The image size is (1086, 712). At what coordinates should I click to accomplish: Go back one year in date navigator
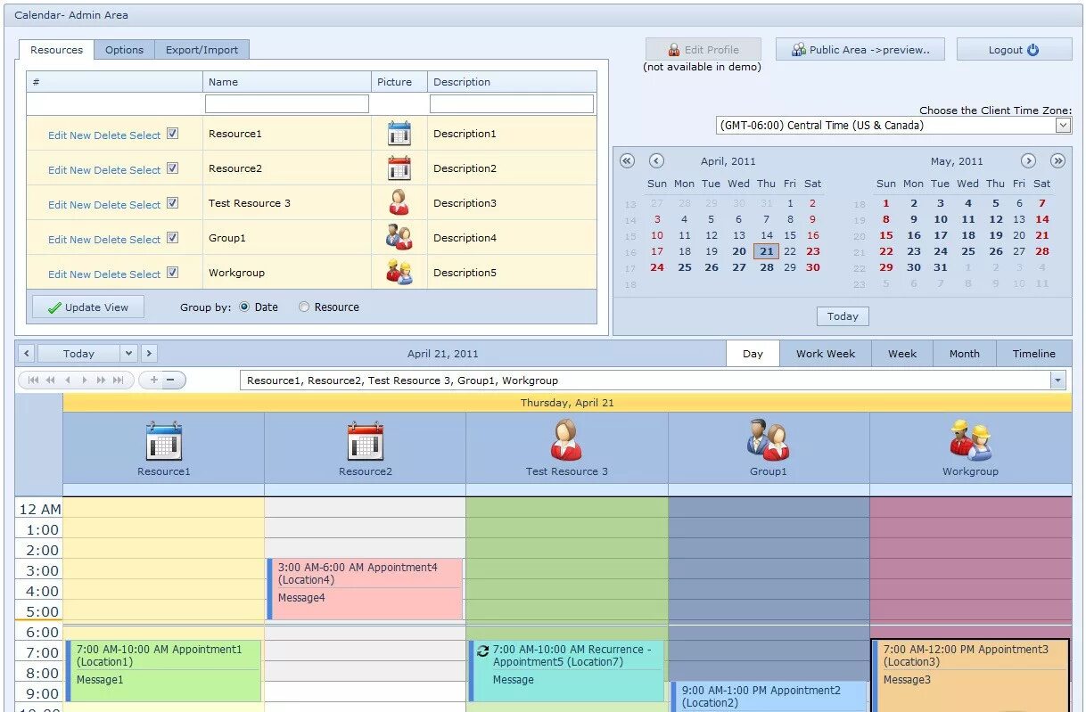[x=627, y=161]
